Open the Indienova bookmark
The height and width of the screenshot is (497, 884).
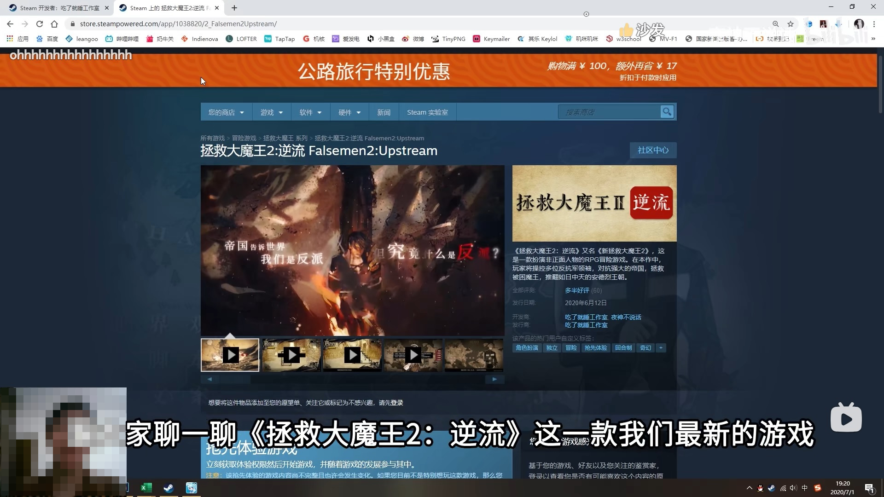tap(199, 39)
